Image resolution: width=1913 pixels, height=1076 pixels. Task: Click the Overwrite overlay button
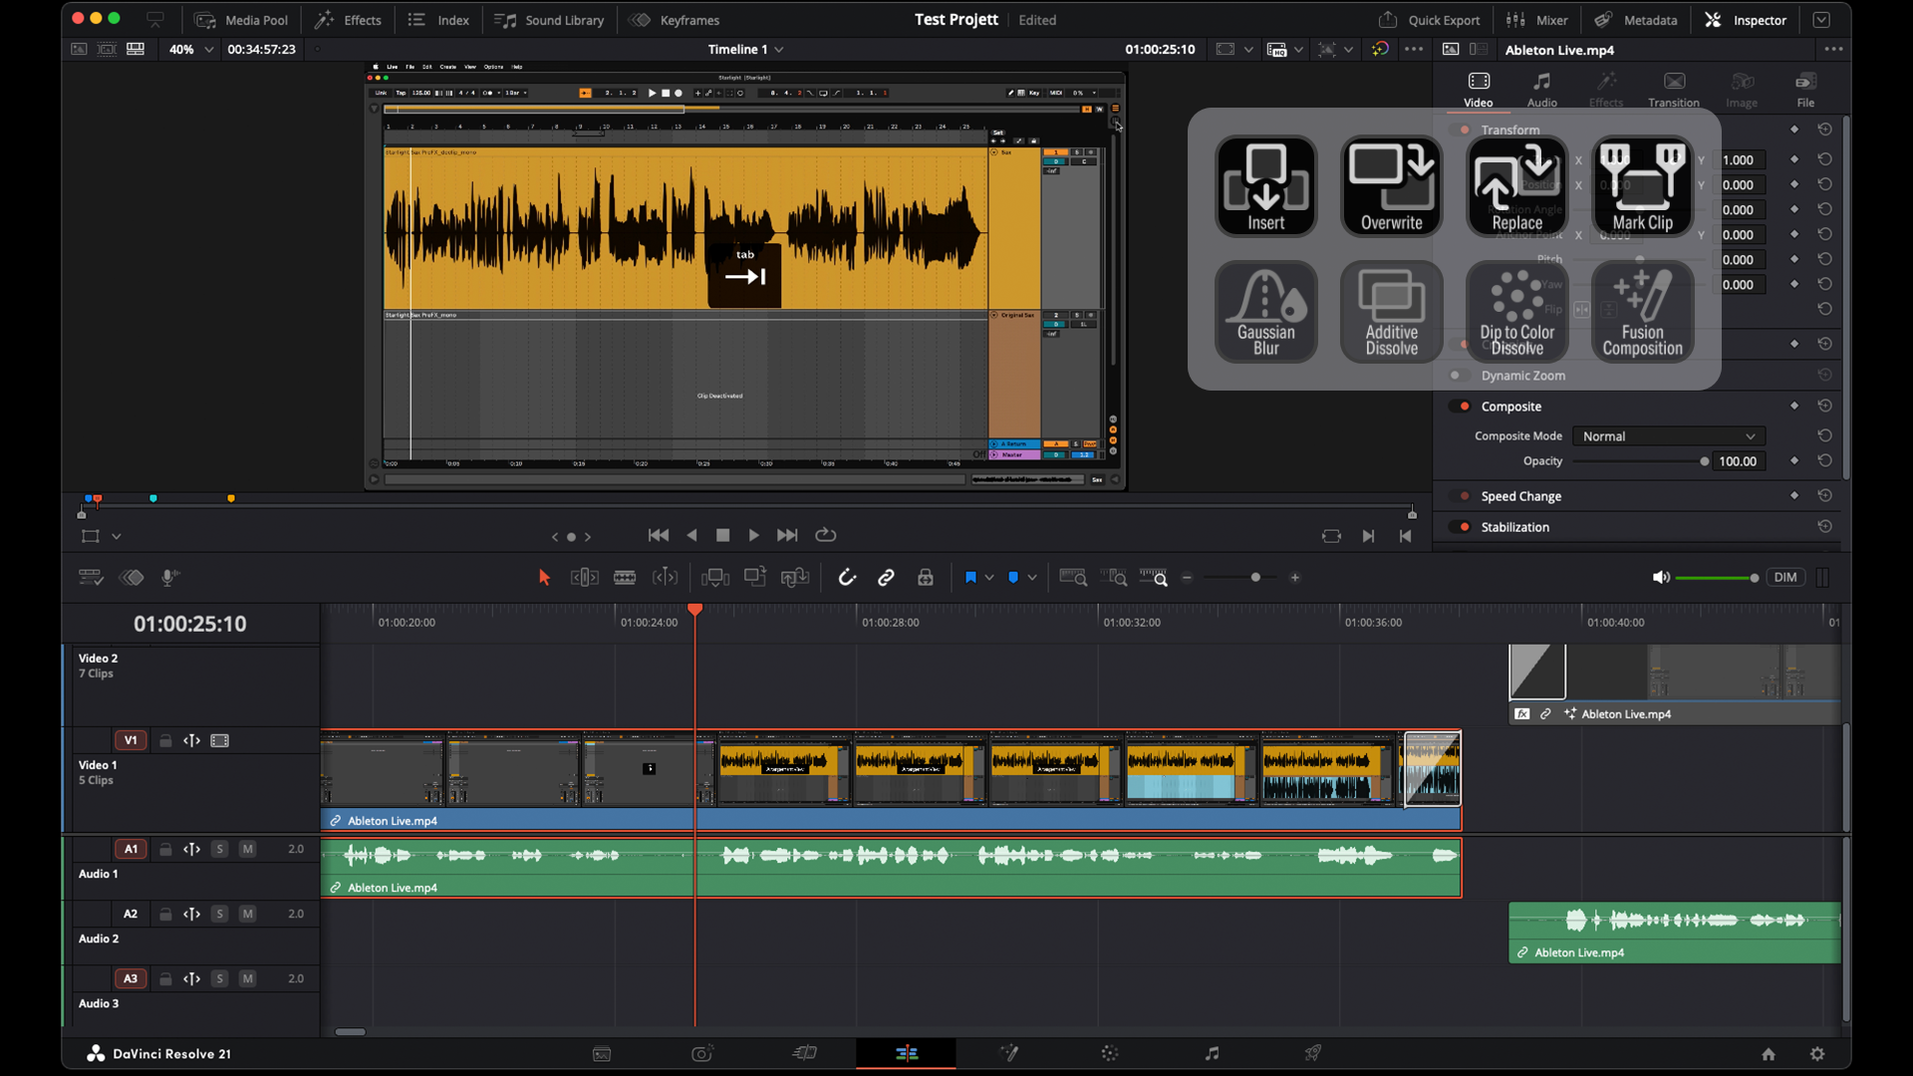[1391, 186]
